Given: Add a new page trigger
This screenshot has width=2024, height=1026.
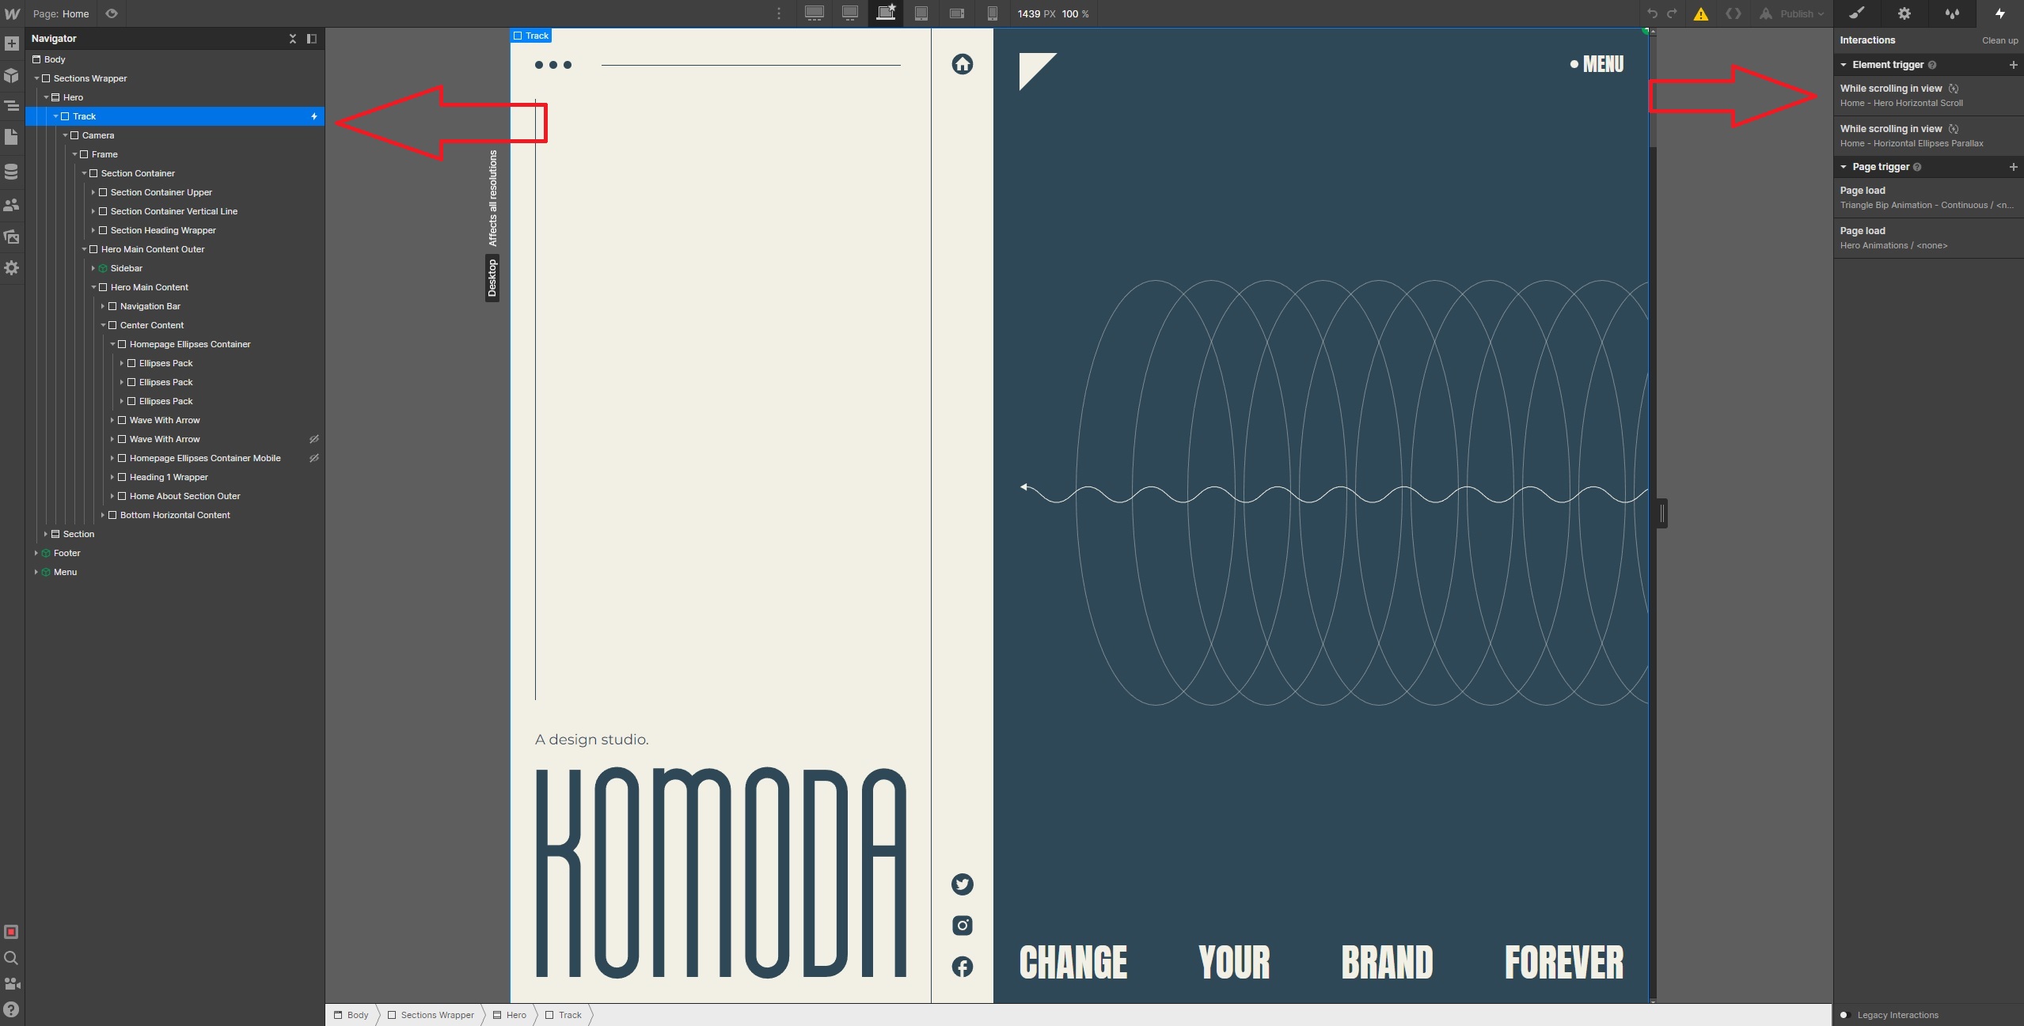Looking at the screenshot, I should tap(2013, 167).
